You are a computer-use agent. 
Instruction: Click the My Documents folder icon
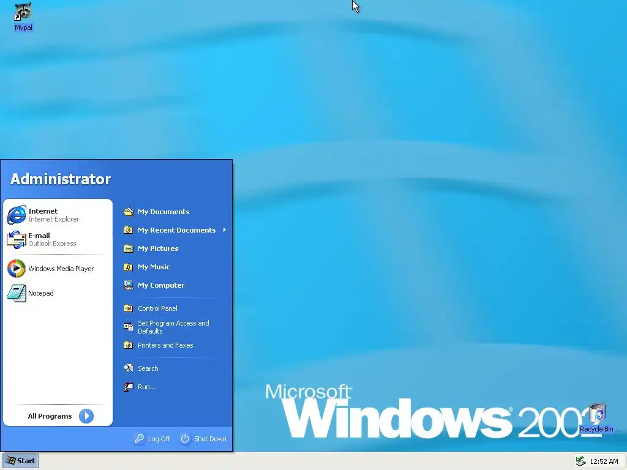pyautogui.click(x=129, y=211)
